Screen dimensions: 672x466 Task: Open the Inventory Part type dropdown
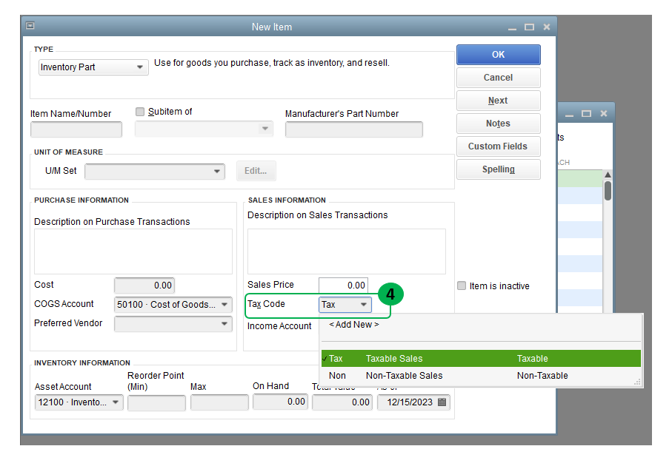click(x=140, y=67)
